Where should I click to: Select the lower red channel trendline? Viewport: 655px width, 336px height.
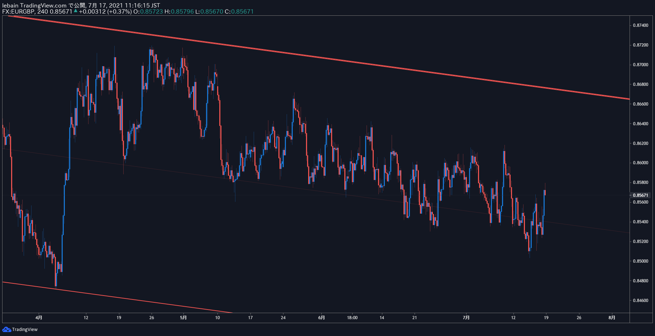(x=118, y=298)
